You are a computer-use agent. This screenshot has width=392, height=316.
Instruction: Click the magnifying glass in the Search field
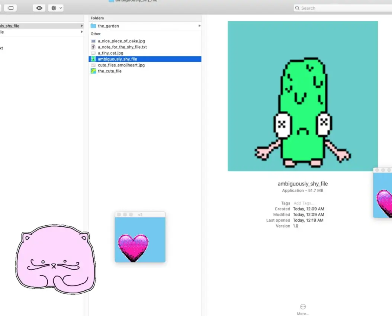pyautogui.click(x=297, y=8)
